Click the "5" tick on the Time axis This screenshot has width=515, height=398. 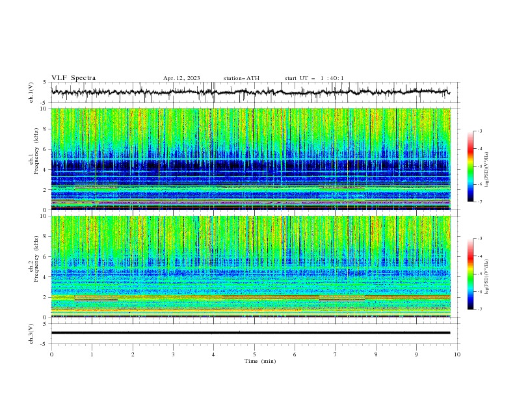coord(254,354)
